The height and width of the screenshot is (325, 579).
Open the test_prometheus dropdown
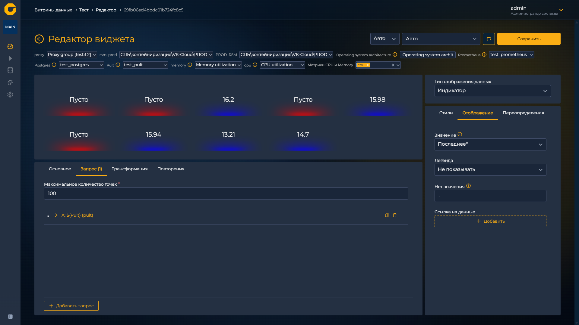pos(511,55)
